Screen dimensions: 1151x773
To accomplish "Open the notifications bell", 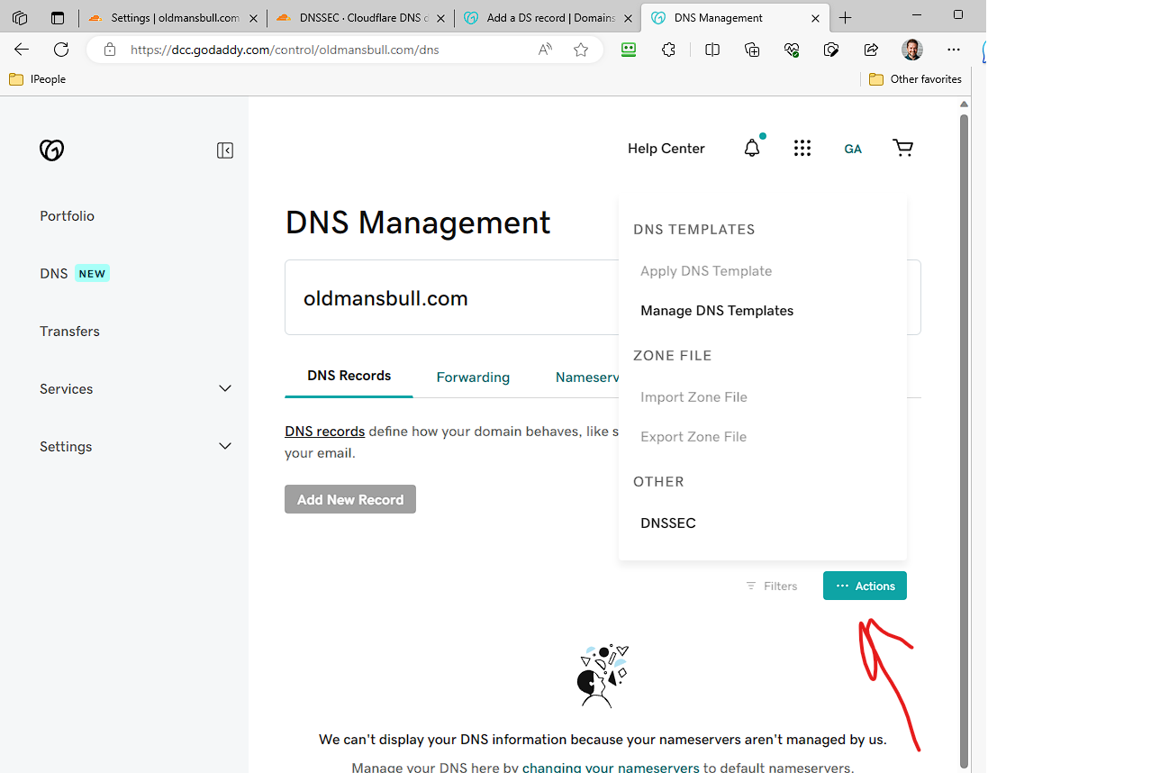I will pos(752,149).
